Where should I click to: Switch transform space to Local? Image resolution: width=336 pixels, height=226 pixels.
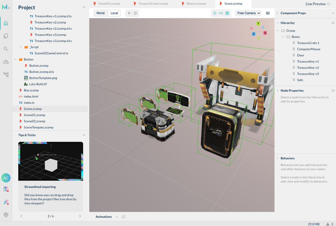coord(114,13)
